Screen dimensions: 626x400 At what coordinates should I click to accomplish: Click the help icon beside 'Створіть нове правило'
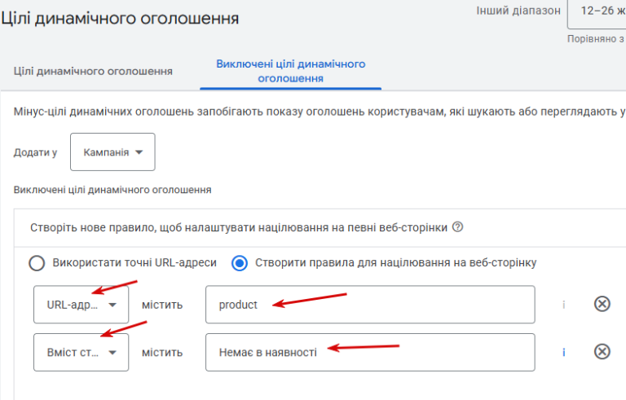[457, 227]
